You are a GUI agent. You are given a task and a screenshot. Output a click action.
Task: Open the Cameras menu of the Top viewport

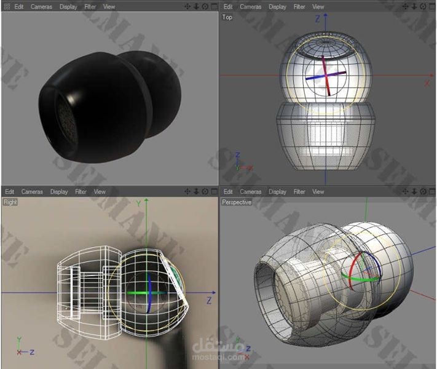coord(251,7)
